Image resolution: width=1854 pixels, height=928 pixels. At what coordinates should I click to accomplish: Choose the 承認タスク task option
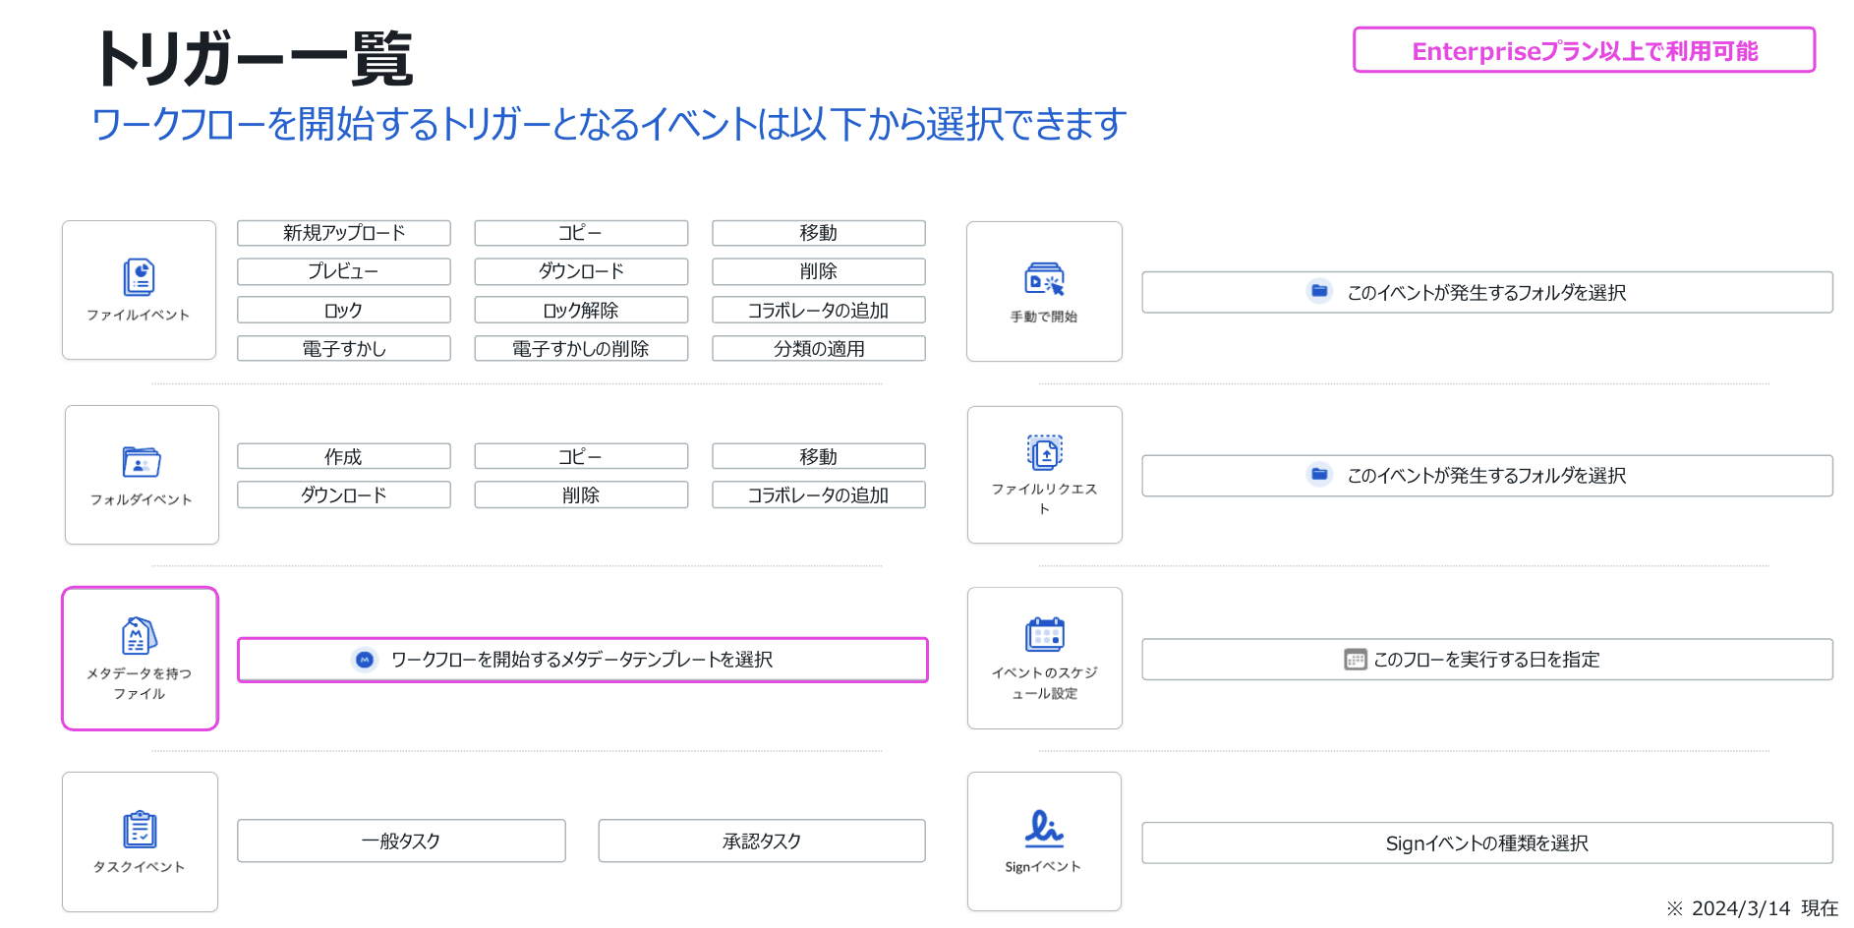(x=762, y=841)
